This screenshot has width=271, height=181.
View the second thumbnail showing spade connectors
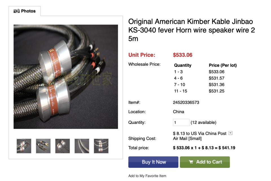pos(43,146)
